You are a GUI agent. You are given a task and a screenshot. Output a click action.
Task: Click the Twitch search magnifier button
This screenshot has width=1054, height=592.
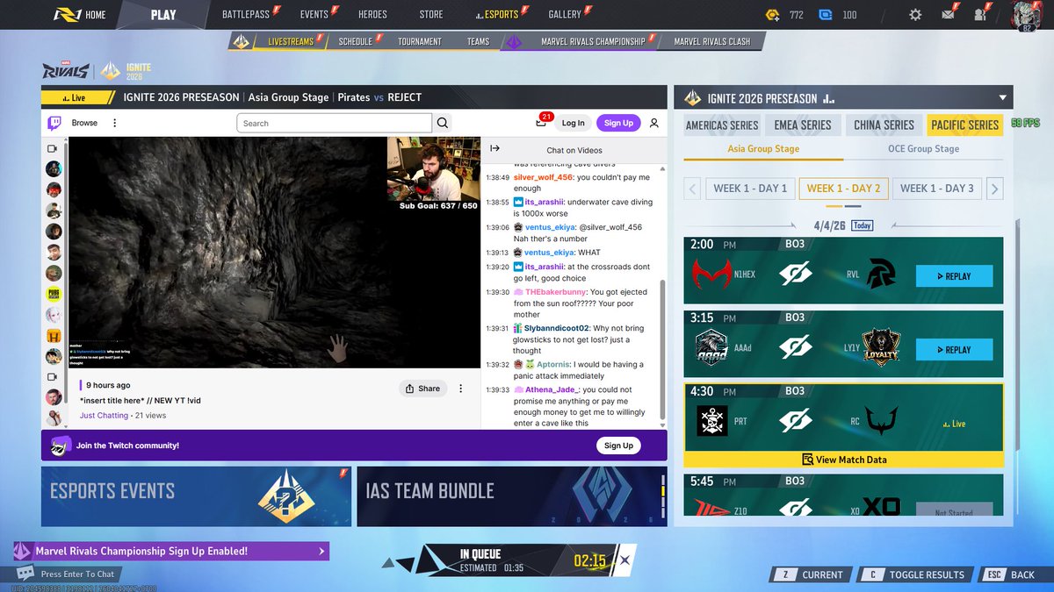[x=443, y=123]
